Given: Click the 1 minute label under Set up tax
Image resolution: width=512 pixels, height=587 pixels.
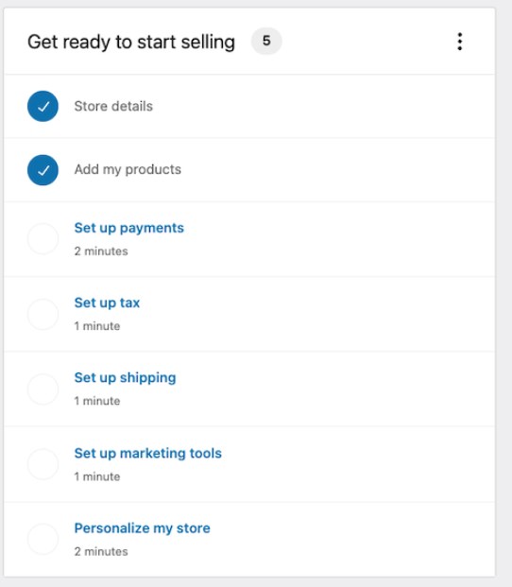Looking at the screenshot, I should coord(97,326).
